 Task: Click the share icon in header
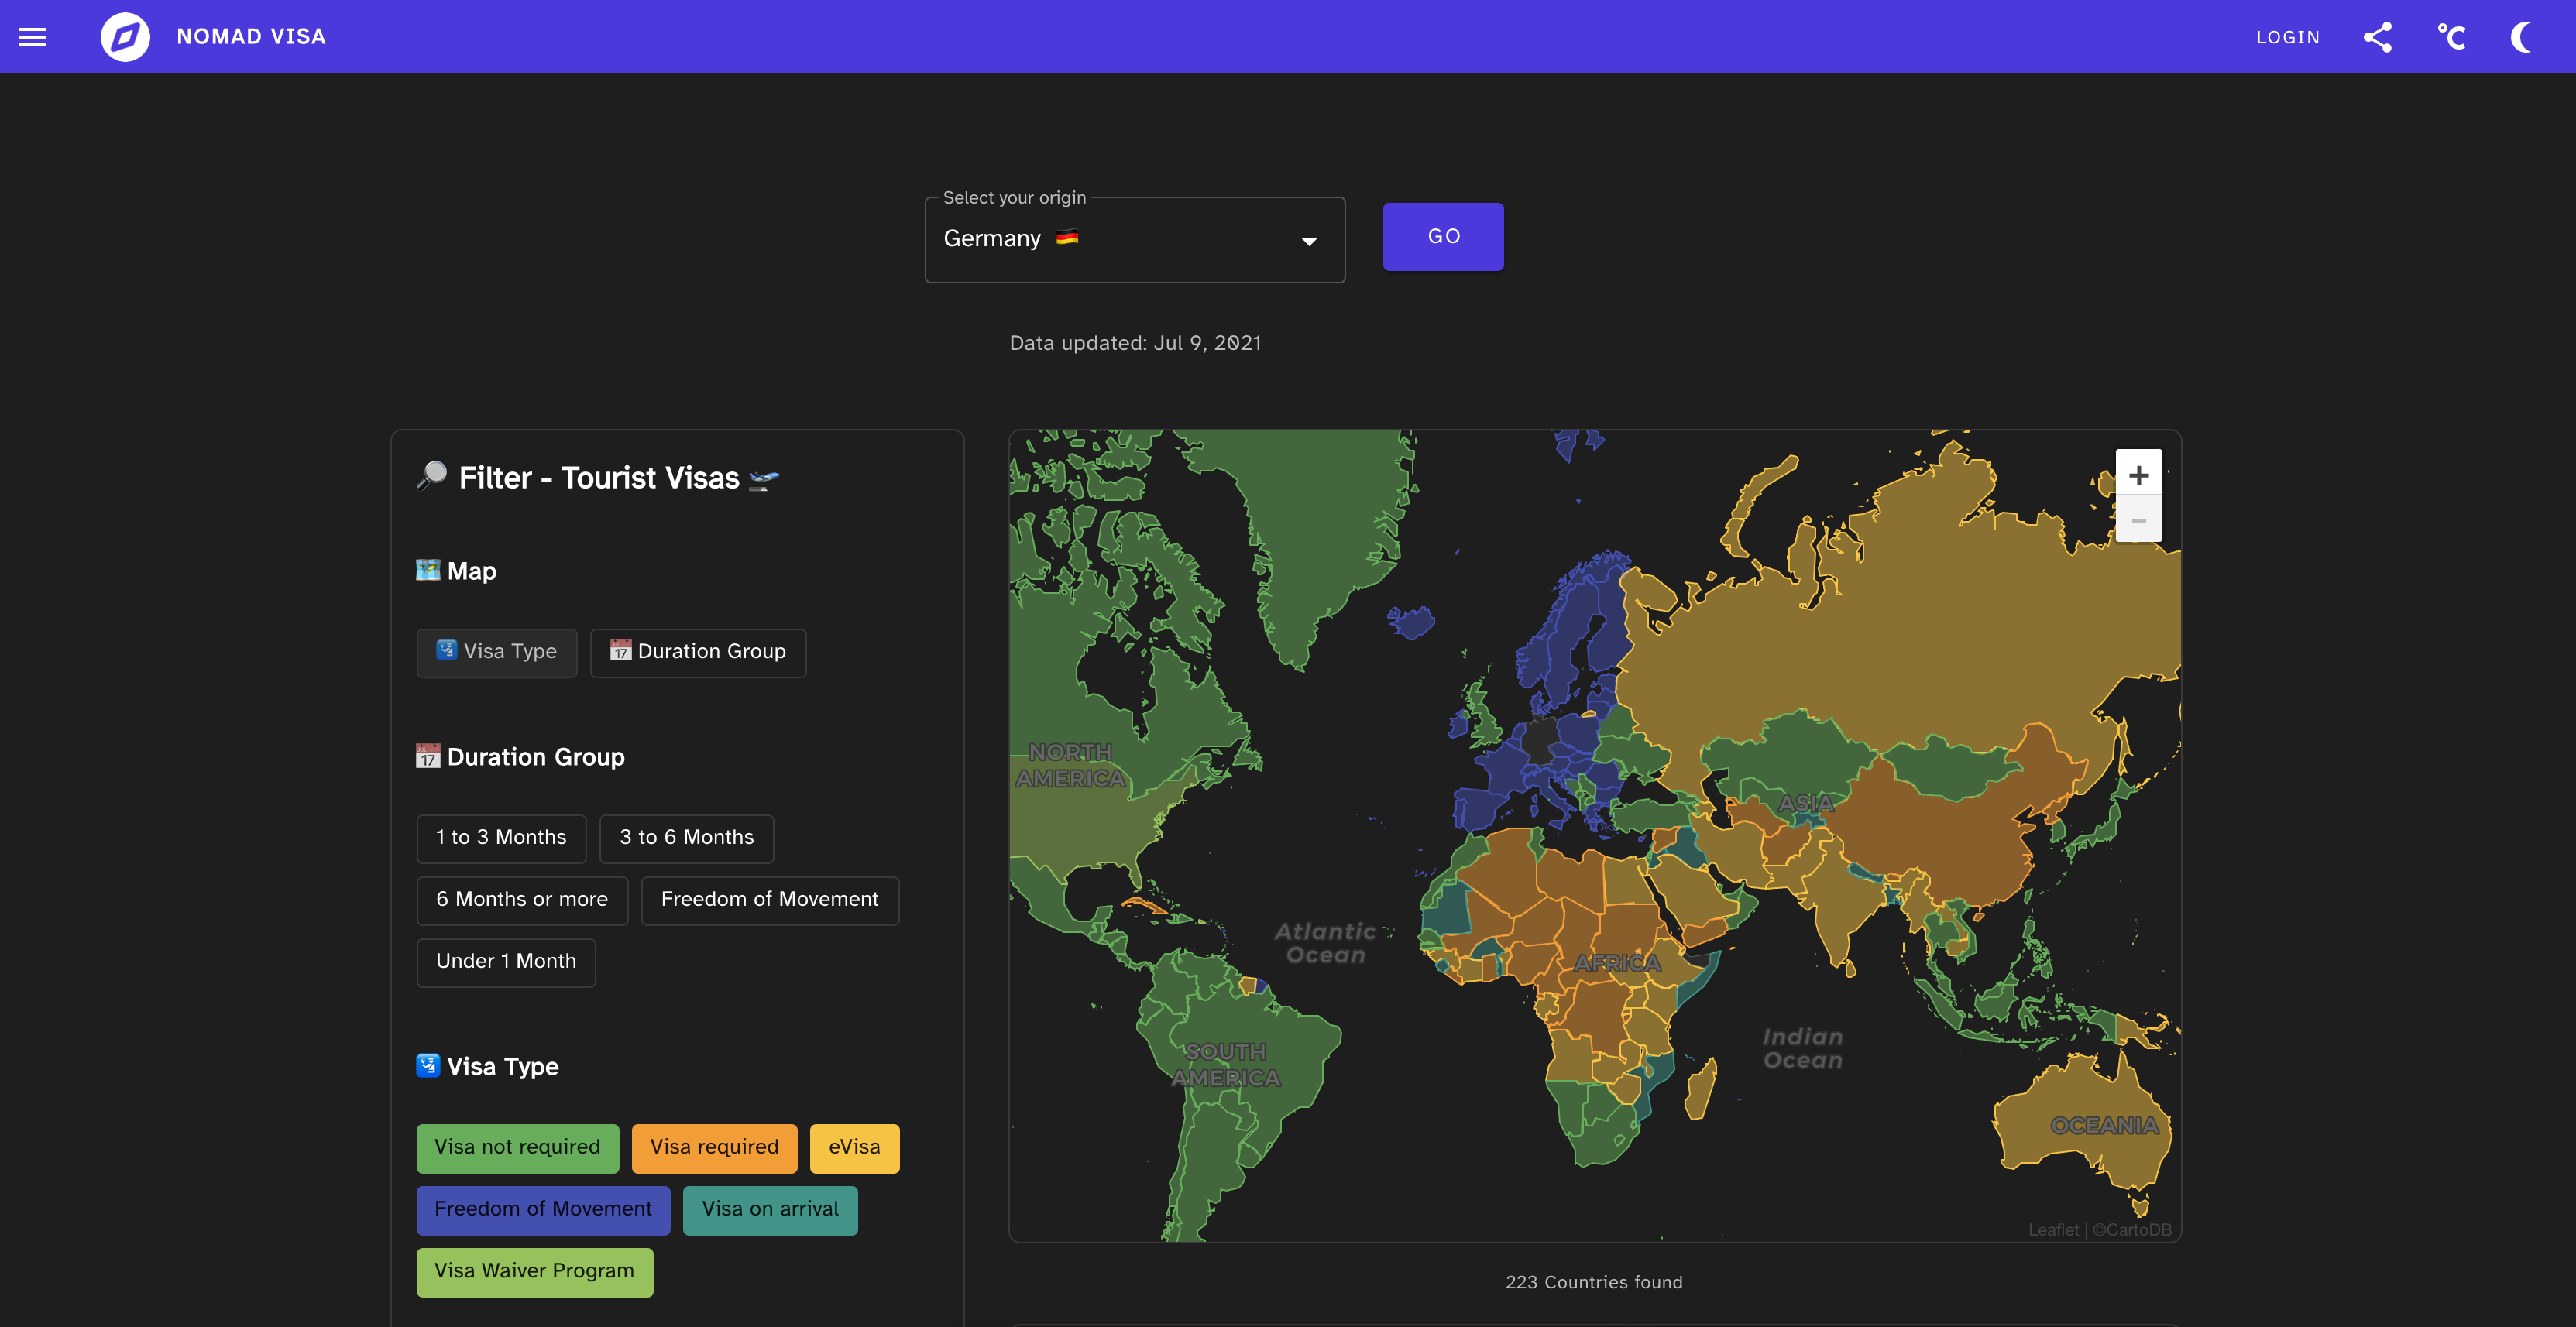(2377, 37)
